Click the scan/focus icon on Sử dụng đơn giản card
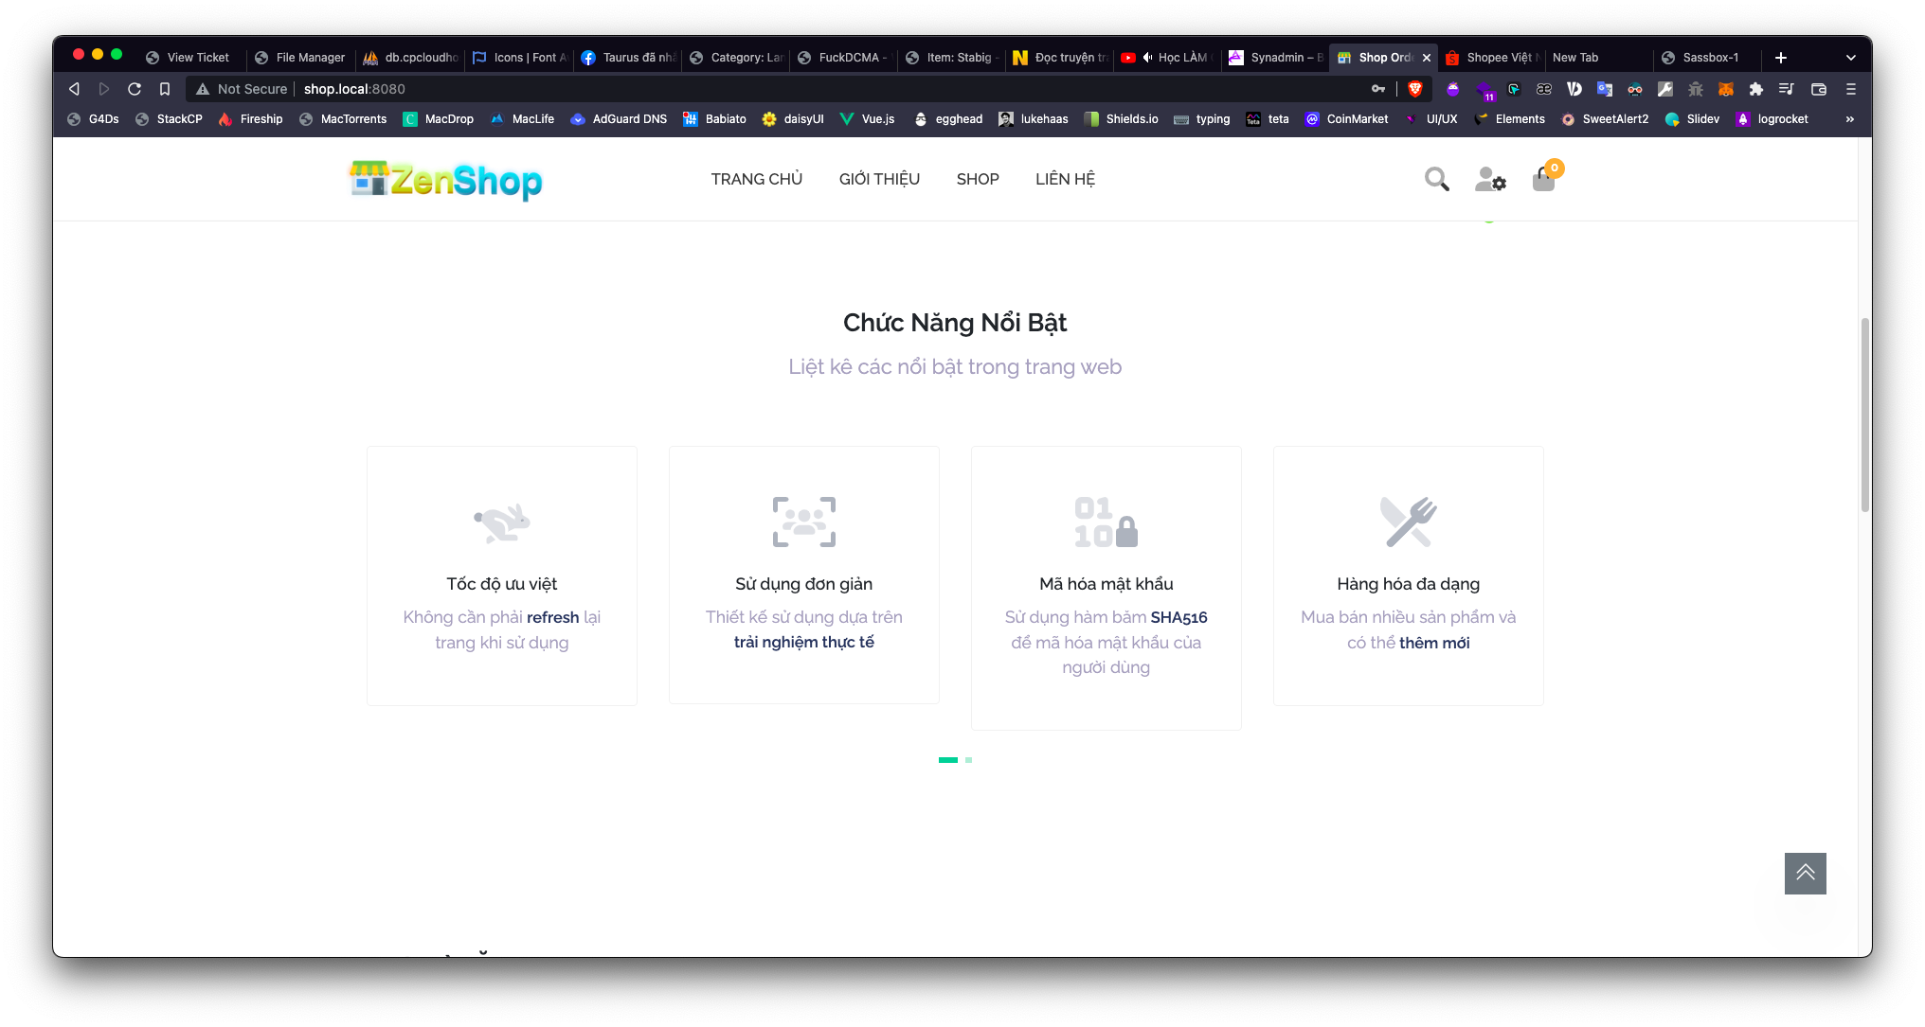The width and height of the screenshot is (1925, 1027). [x=804, y=522]
